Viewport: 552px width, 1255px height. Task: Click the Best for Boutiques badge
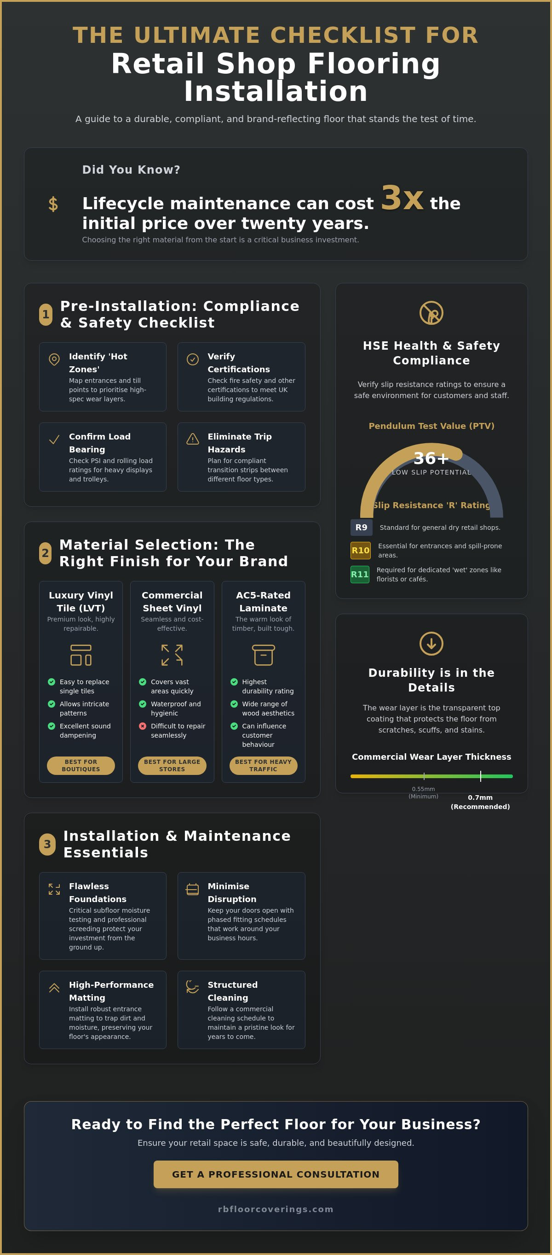[81, 765]
